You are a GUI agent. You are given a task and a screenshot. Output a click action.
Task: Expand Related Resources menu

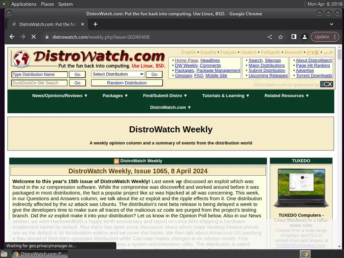(x=287, y=96)
